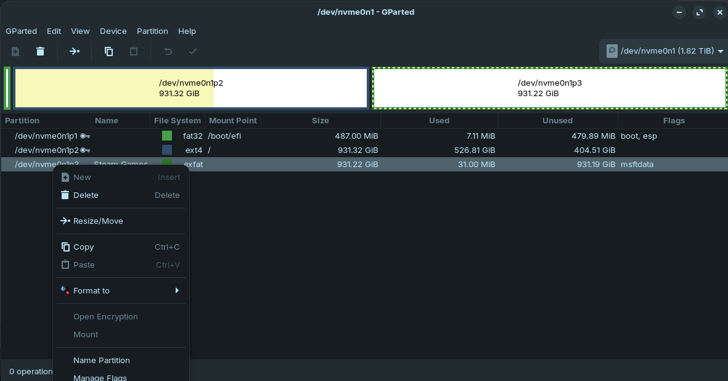Select the nvme0n1p2 block in disk map
Image resolution: width=728 pixels, height=381 pixels.
point(191,88)
